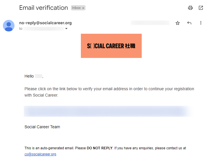
Task: Click the orange Social Career logo banner
Action: click(x=111, y=46)
